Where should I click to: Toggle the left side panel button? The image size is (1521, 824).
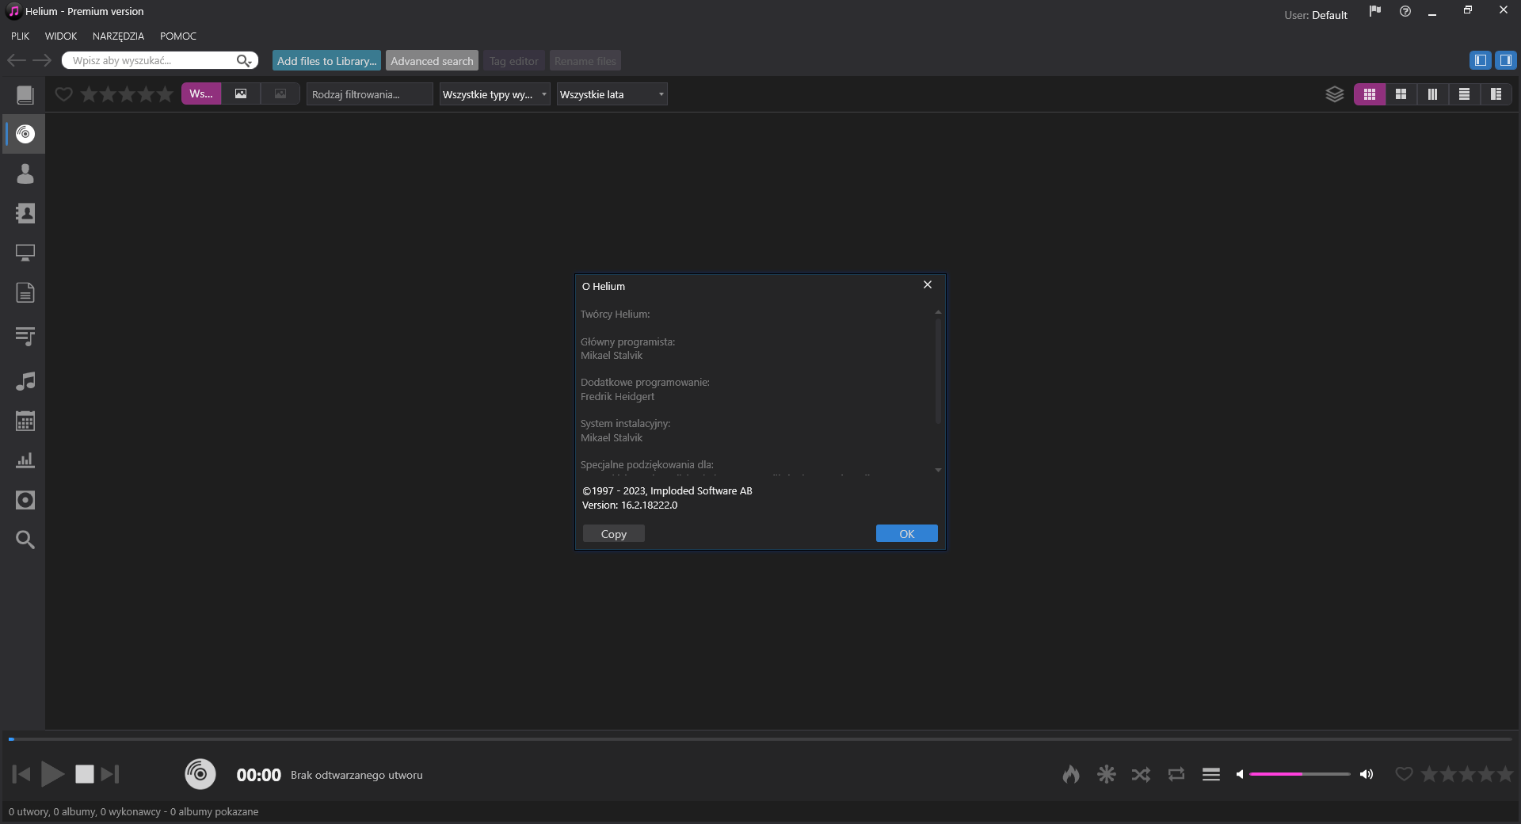(x=1480, y=60)
